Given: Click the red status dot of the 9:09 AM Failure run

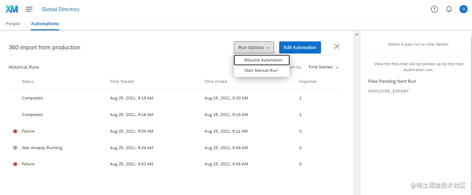Looking at the screenshot, I should tap(15, 131).
